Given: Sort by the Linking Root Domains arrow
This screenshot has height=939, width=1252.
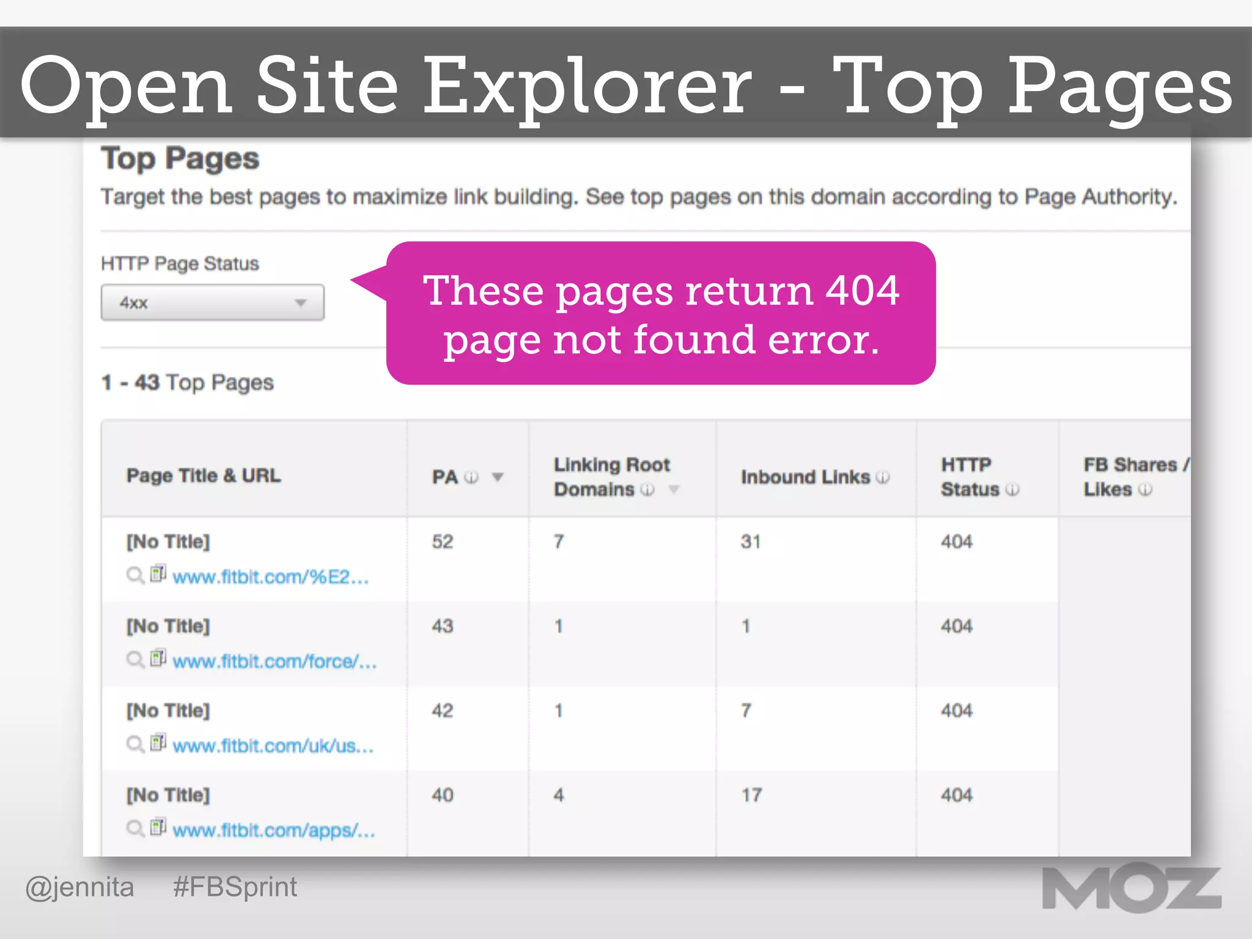Looking at the screenshot, I should click(674, 489).
